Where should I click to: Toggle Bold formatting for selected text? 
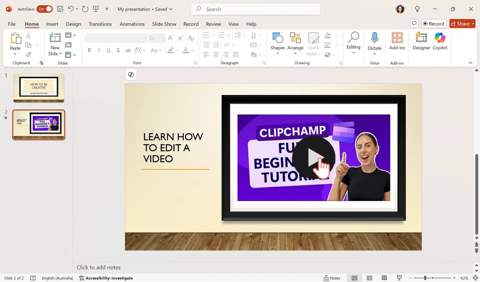tap(89, 50)
